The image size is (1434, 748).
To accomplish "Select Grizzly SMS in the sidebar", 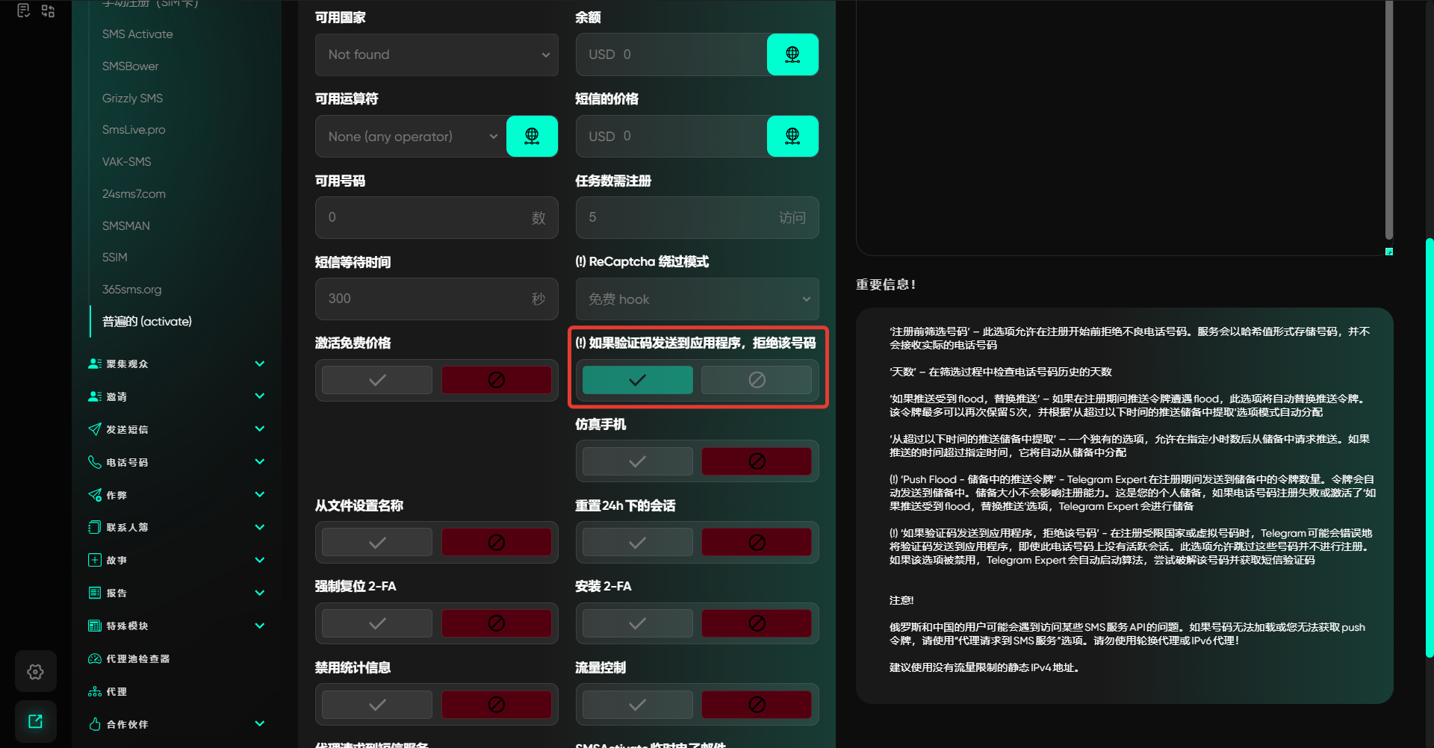I will pyautogui.click(x=132, y=98).
